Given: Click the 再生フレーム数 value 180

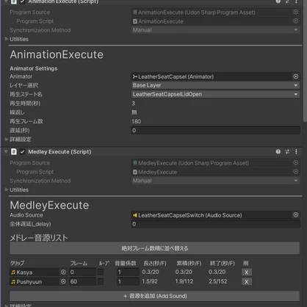Looking at the screenshot, I should click(x=137, y=121).
